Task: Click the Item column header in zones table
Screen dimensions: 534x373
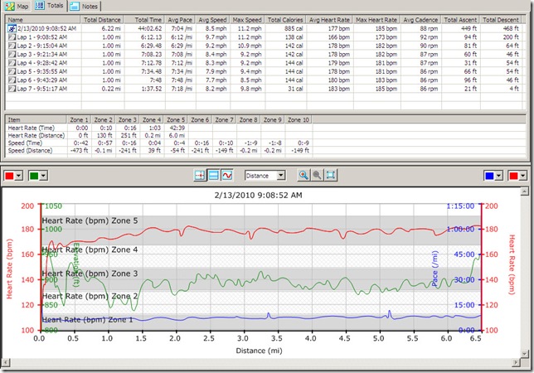Action: 36,120
